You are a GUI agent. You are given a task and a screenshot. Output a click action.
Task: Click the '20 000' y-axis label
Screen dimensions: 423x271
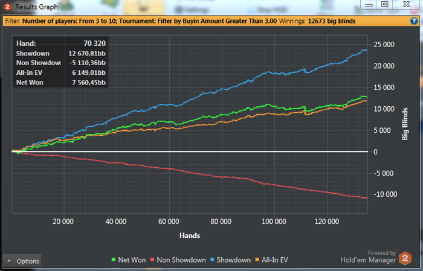pos(384,66)
